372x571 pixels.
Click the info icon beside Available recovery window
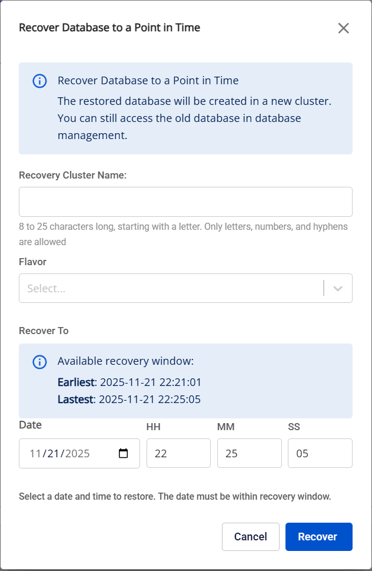click(x=39, y=361)
